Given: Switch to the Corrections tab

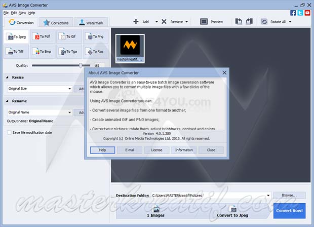Looking at the screenshot, I should tap(56, 23).
